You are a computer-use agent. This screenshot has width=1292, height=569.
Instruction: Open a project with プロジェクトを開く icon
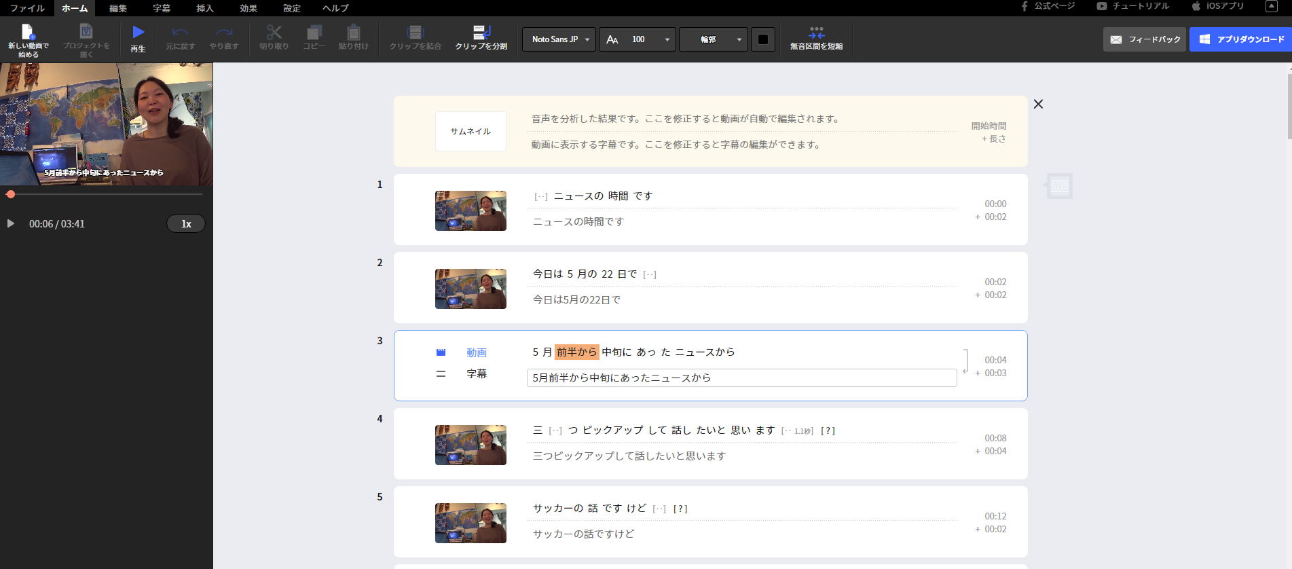(86, 32)
